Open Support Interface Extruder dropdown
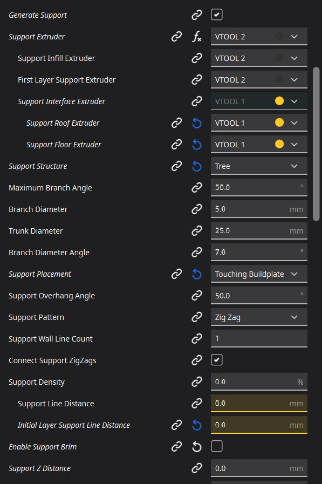 pyautogui.click(x=259, y=101)
